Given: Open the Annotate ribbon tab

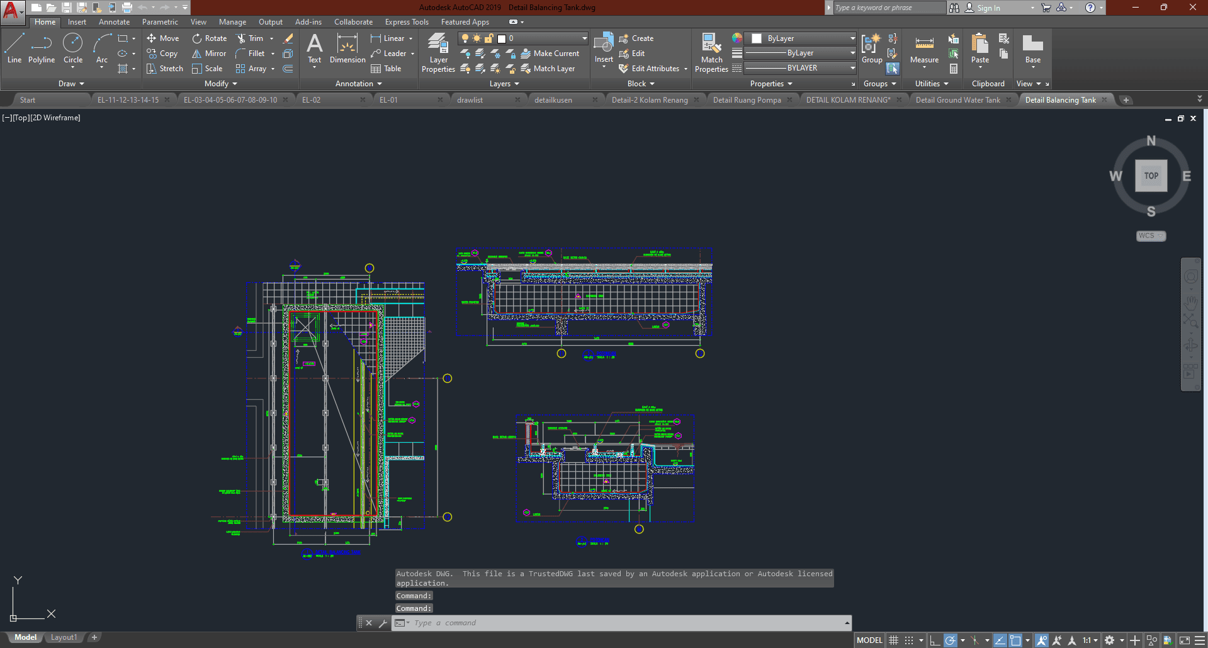Looking at the screenshot, I should [114, 22].
